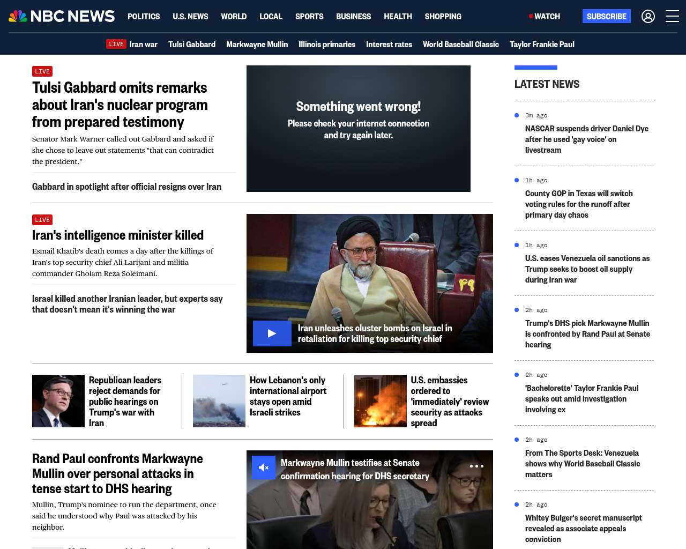Play the Iran cluster bombs video
Screen dimensions: 686x549
point(272,333)
